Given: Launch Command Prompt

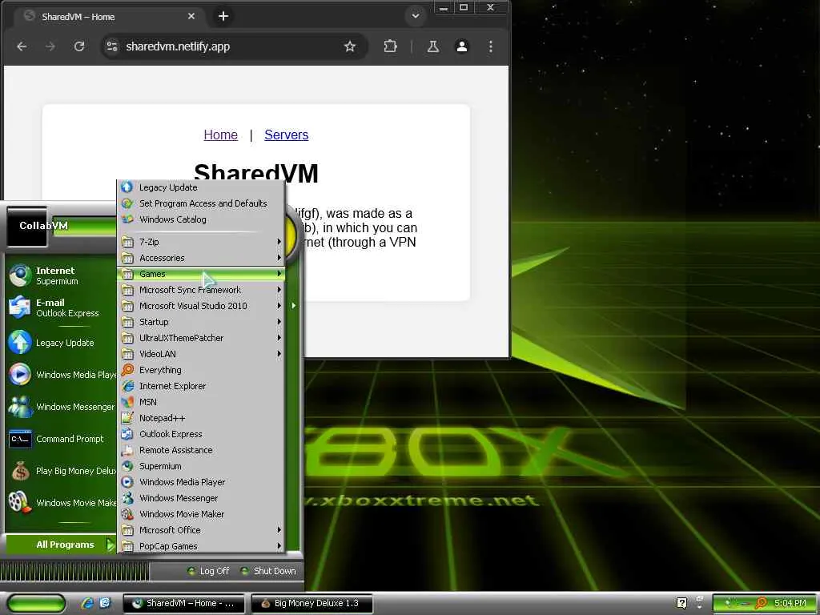Looking at the screenshot, I should (x=61, y=439).
